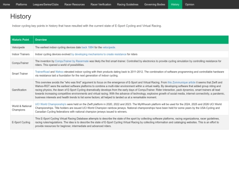Select the active History tab
This screenshot has height=179, width=239.
[x=175, y=4]
